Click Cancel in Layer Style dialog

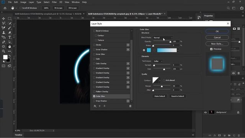(217, 38)
